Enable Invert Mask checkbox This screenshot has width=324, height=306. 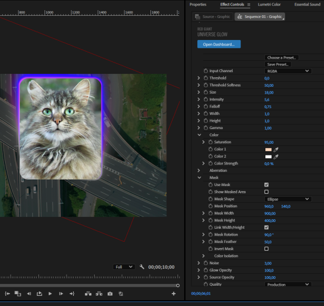click(x=267, y=249)
